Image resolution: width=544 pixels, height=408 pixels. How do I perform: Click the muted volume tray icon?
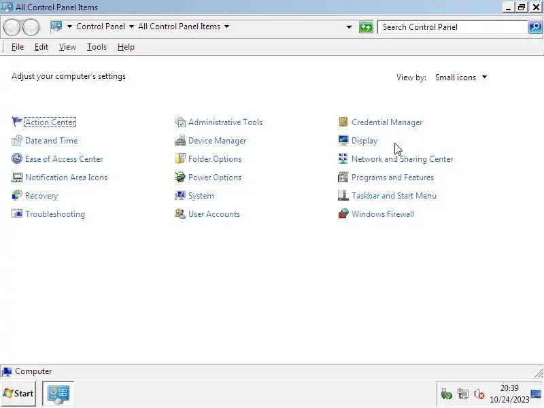coord(479,394)
